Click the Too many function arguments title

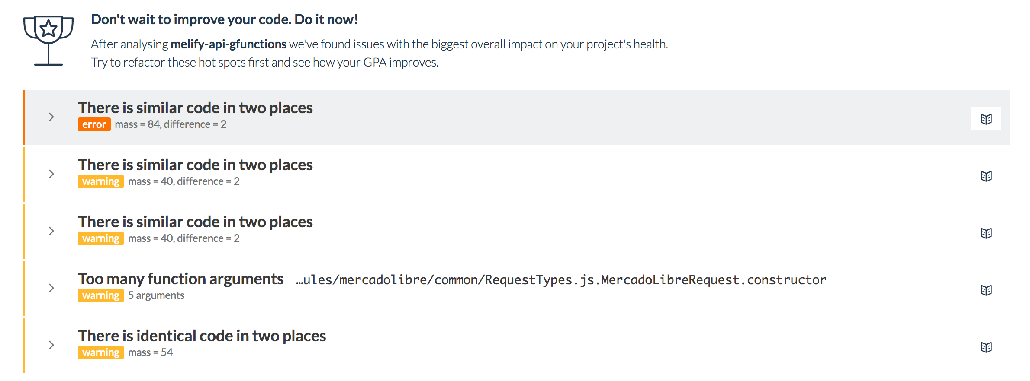tap(181, 279)
